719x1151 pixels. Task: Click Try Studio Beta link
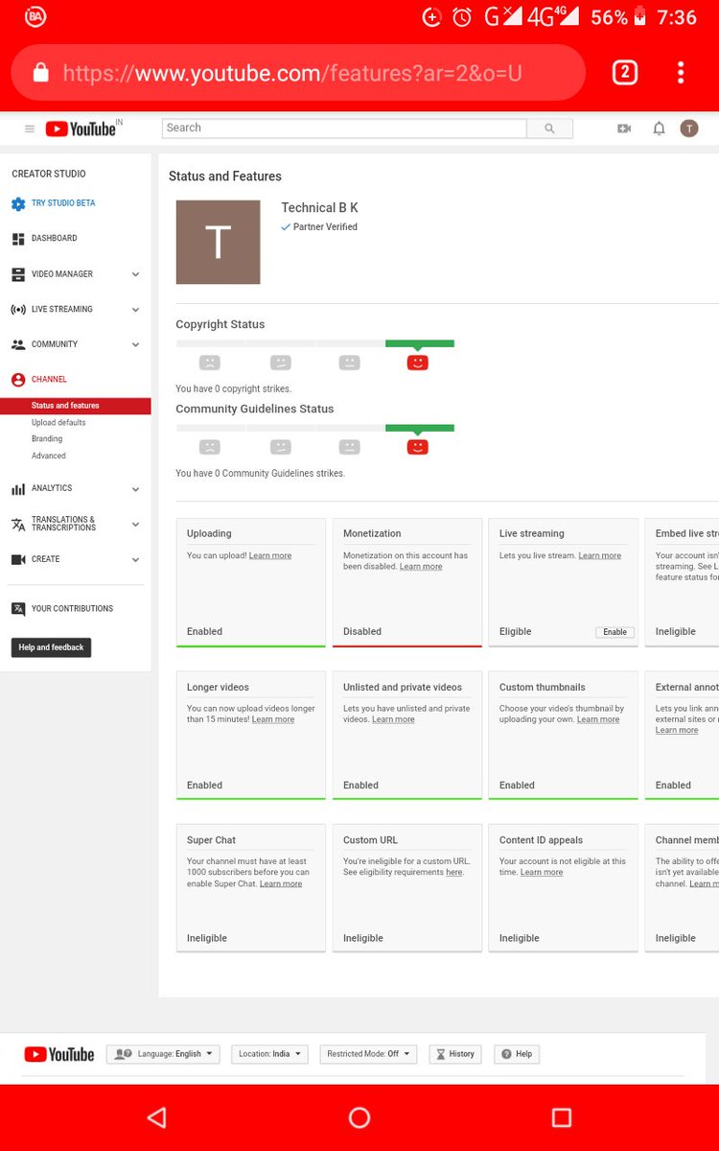pyautogui.click(x=63, y=203)
